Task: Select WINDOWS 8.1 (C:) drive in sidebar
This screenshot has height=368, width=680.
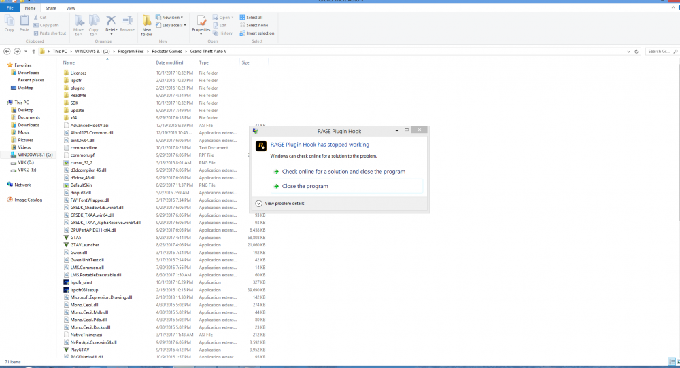Action: 31,155
